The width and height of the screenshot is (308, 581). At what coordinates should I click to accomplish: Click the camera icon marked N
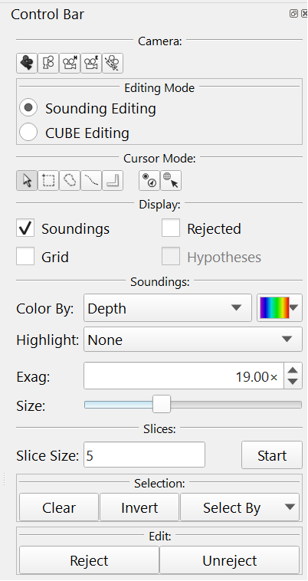[70, 63]
